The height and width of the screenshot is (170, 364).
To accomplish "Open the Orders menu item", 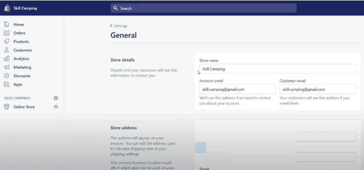I will (19, 33).
